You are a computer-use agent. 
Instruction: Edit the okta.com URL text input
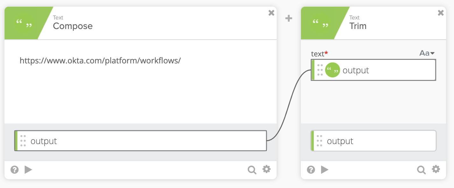click(x=100, y=61)
